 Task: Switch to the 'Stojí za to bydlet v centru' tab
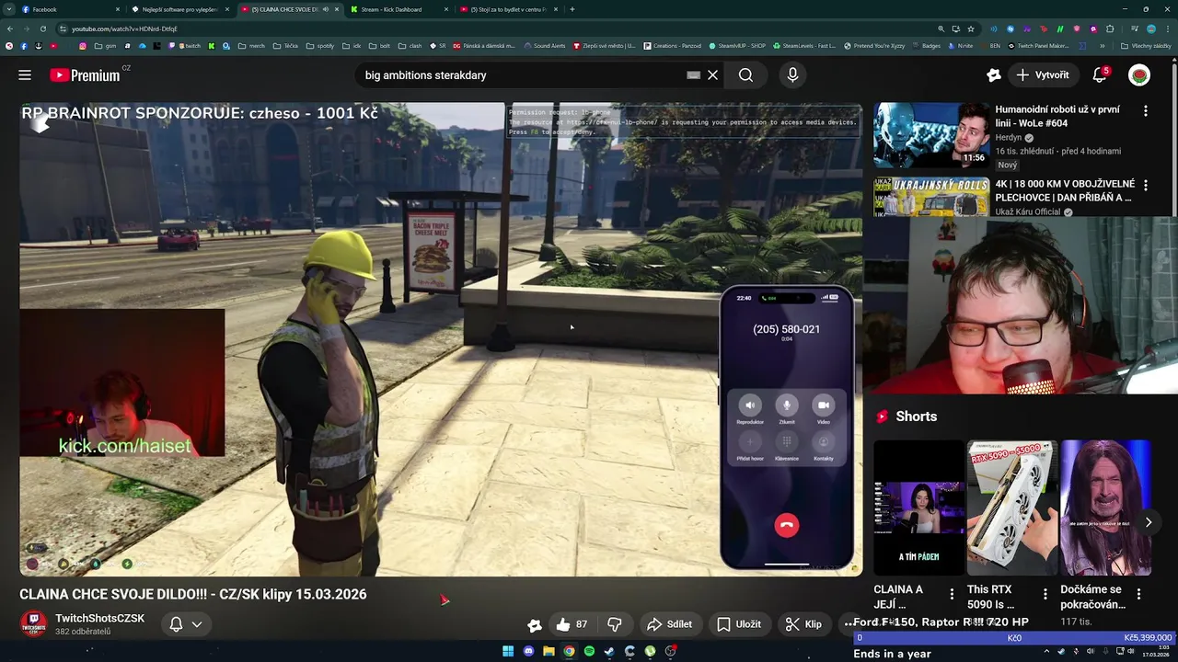coord(508,9)
